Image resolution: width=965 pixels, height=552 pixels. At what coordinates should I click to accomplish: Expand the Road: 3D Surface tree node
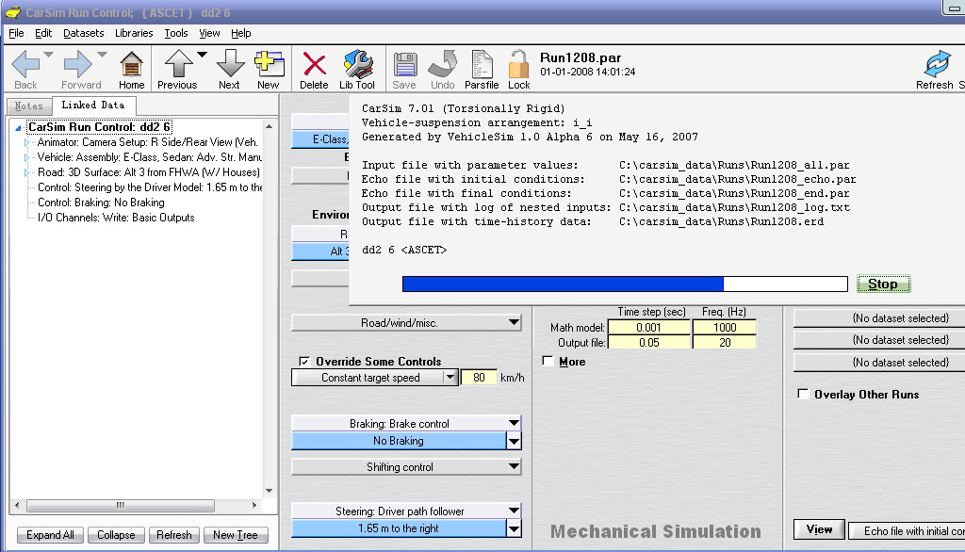coord(26,173)
